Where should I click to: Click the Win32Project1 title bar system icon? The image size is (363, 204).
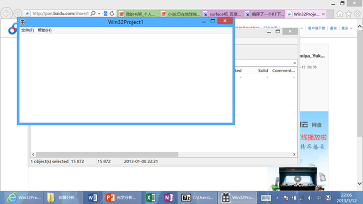[22, 22]
